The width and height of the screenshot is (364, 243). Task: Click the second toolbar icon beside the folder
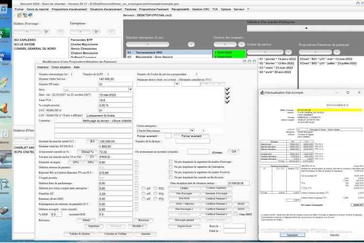[25, 16]
